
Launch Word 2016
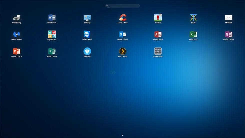click(52, 18)
